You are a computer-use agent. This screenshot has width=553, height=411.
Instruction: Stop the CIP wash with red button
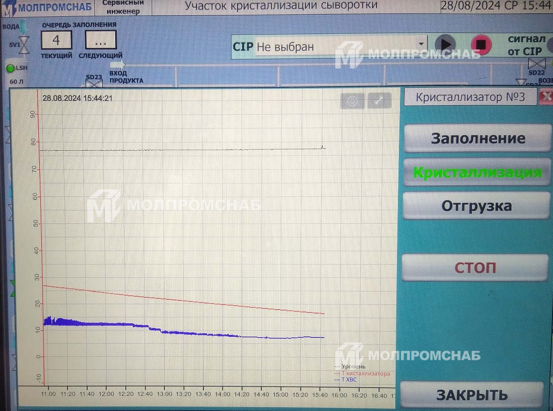point(480,45)
